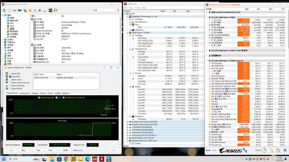This screenshot has width=289, height=162.
Task: Enable Stress GPU(s) checkbox
Action: point(10,89)
